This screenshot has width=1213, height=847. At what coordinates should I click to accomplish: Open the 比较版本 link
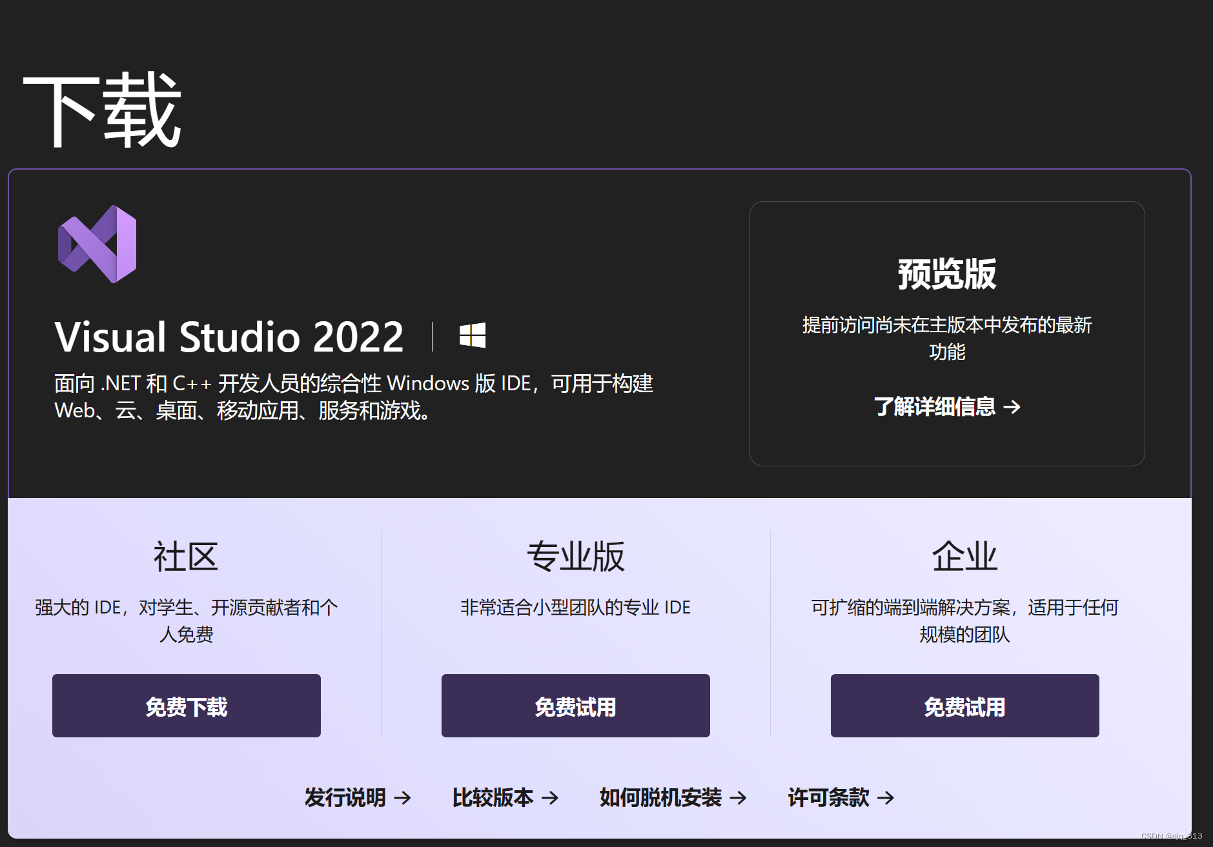pyautogui.click(x=505, y=798)
